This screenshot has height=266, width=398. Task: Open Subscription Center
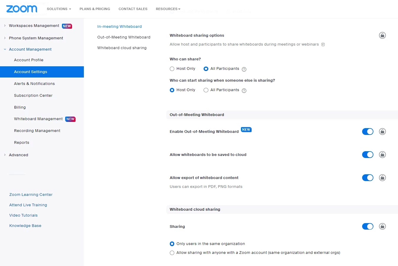click(33, 95)
